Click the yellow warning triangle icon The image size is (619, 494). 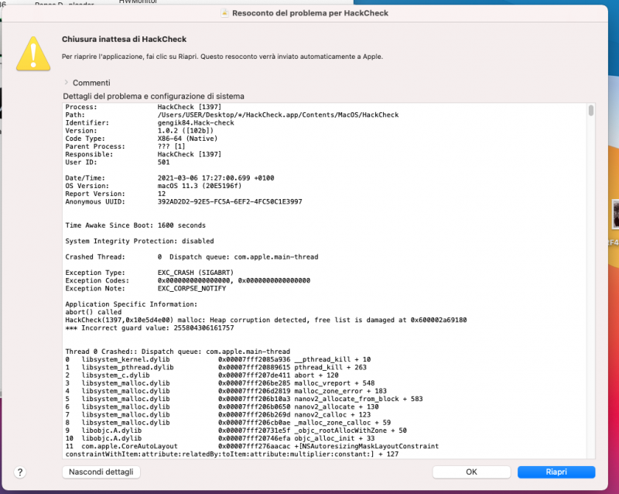point(33,54)
